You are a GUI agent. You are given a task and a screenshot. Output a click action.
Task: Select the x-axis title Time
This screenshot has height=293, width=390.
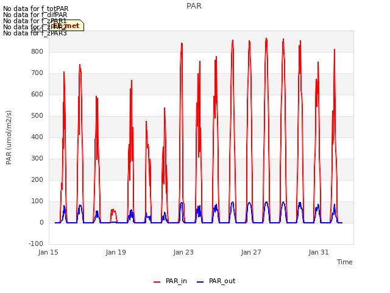tap(345, 262)
